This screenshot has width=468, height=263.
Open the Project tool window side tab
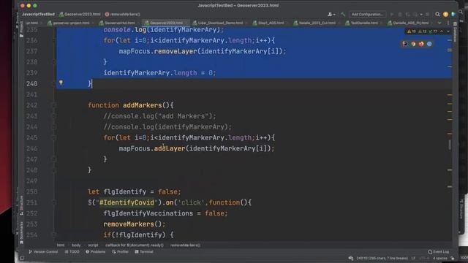point(21,29)
